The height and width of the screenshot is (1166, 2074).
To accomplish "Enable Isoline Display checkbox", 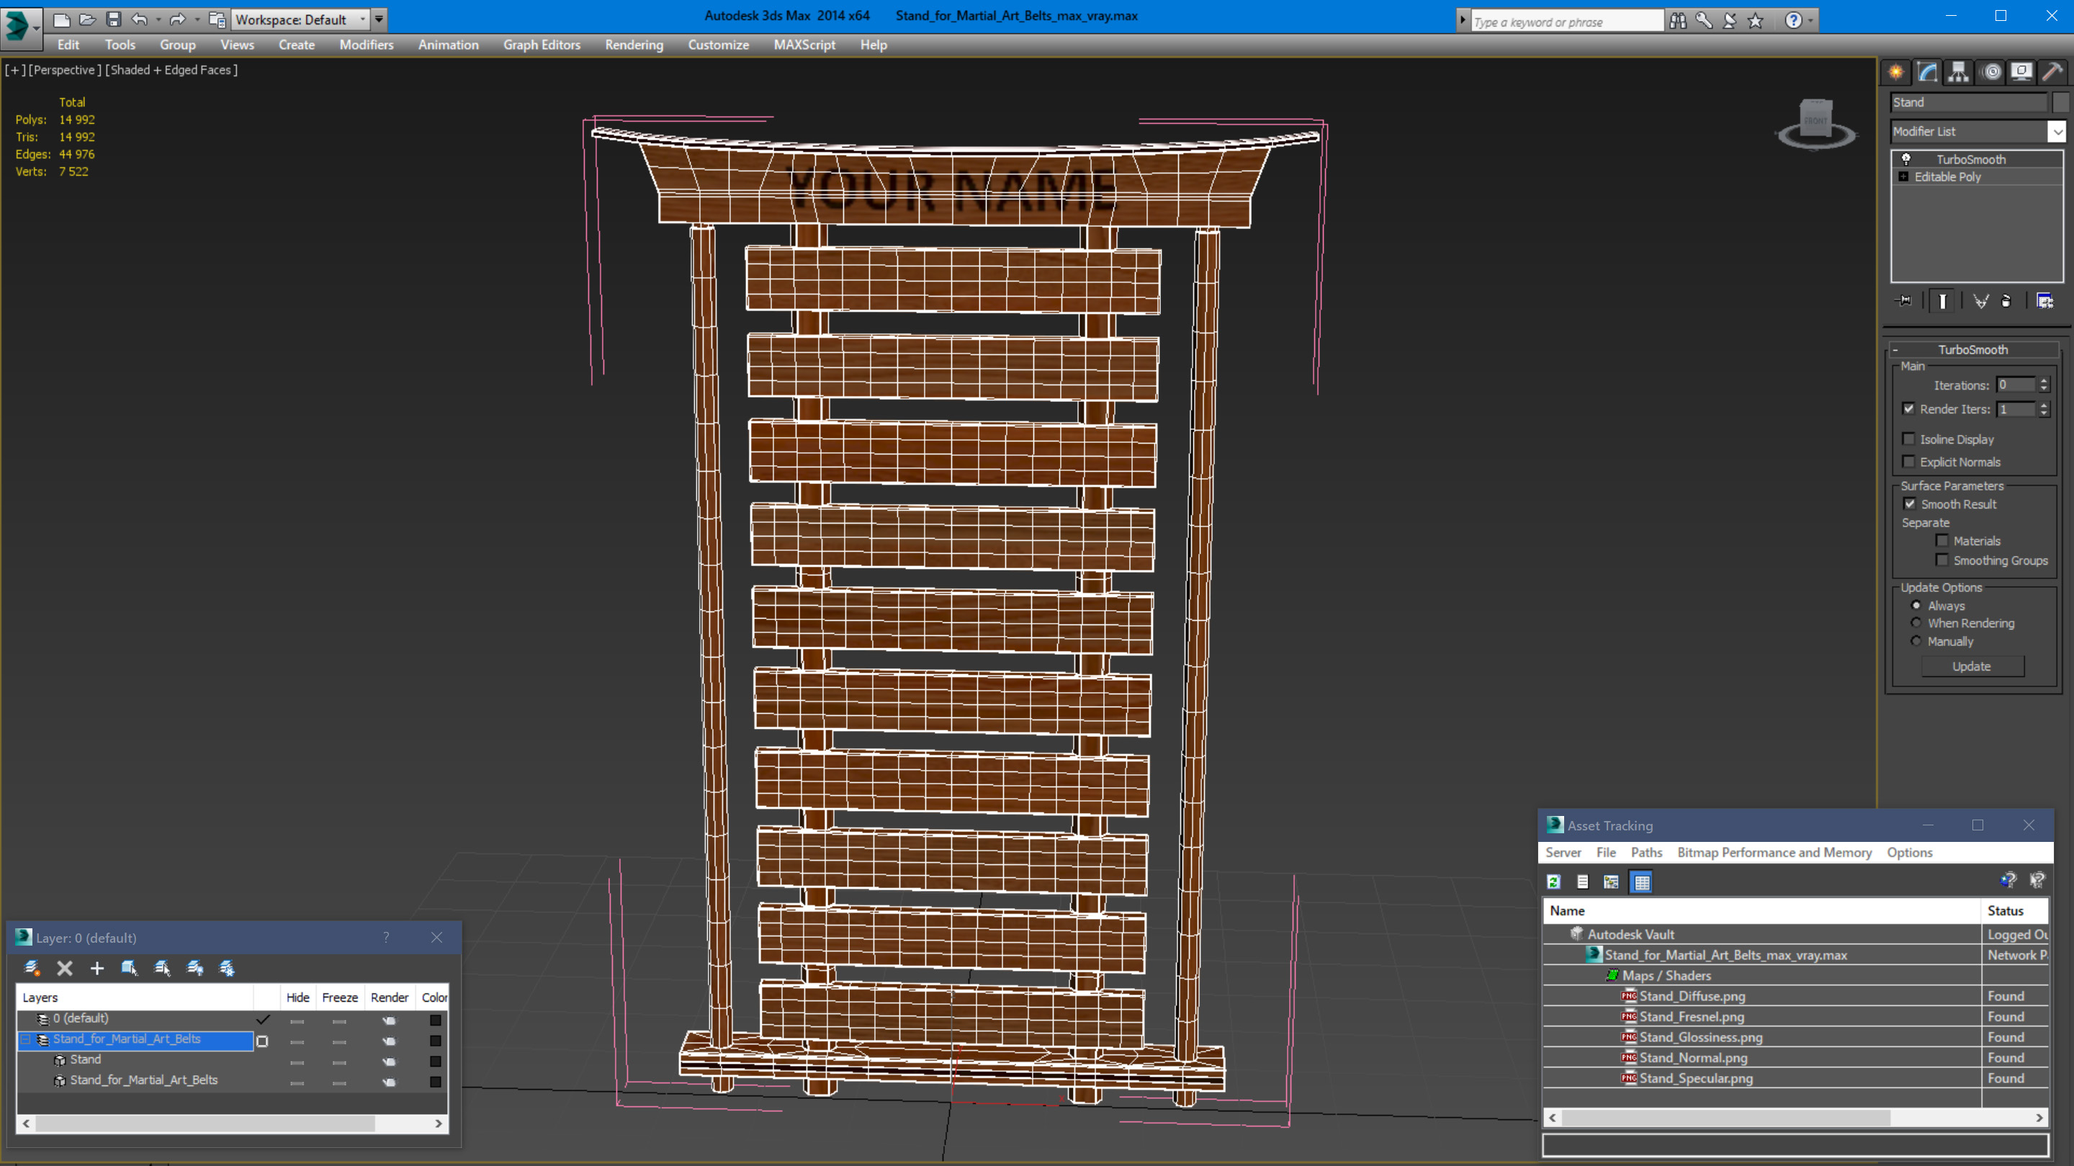I will tap(1909, 439).
